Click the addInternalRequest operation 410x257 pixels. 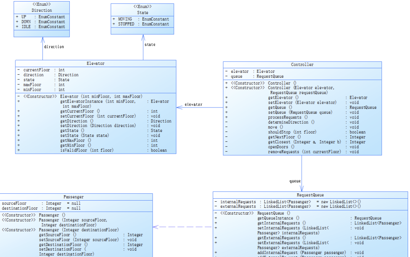[289, 253]
